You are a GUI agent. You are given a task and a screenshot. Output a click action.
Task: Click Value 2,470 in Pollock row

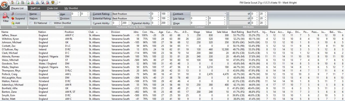click(x=209, y=74)
